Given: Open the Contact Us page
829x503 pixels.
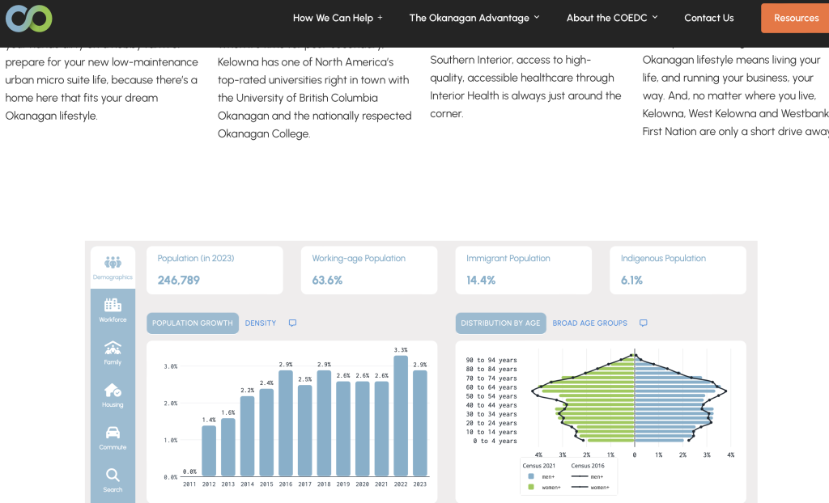Looking at the screenshot, I should [709, 18].
